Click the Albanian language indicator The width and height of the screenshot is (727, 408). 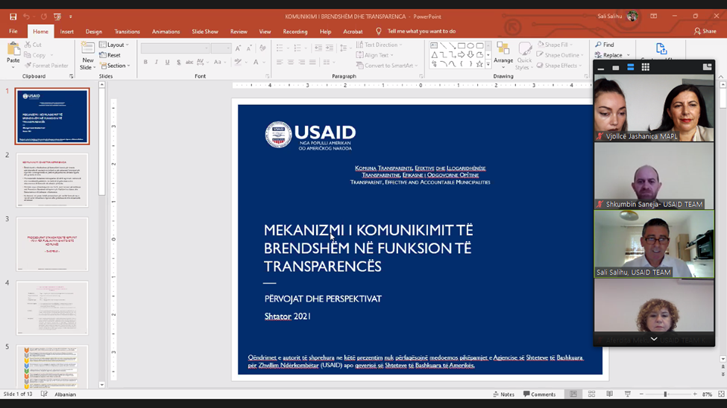(66, 394)
